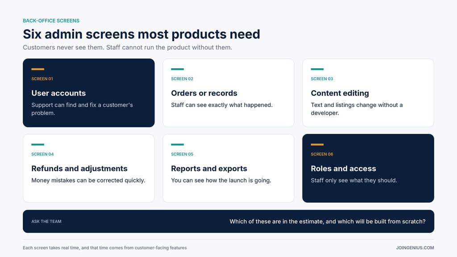Click text Staff only see what they should
The width and height of the screenshot is (457, 257).
point(354,180)
